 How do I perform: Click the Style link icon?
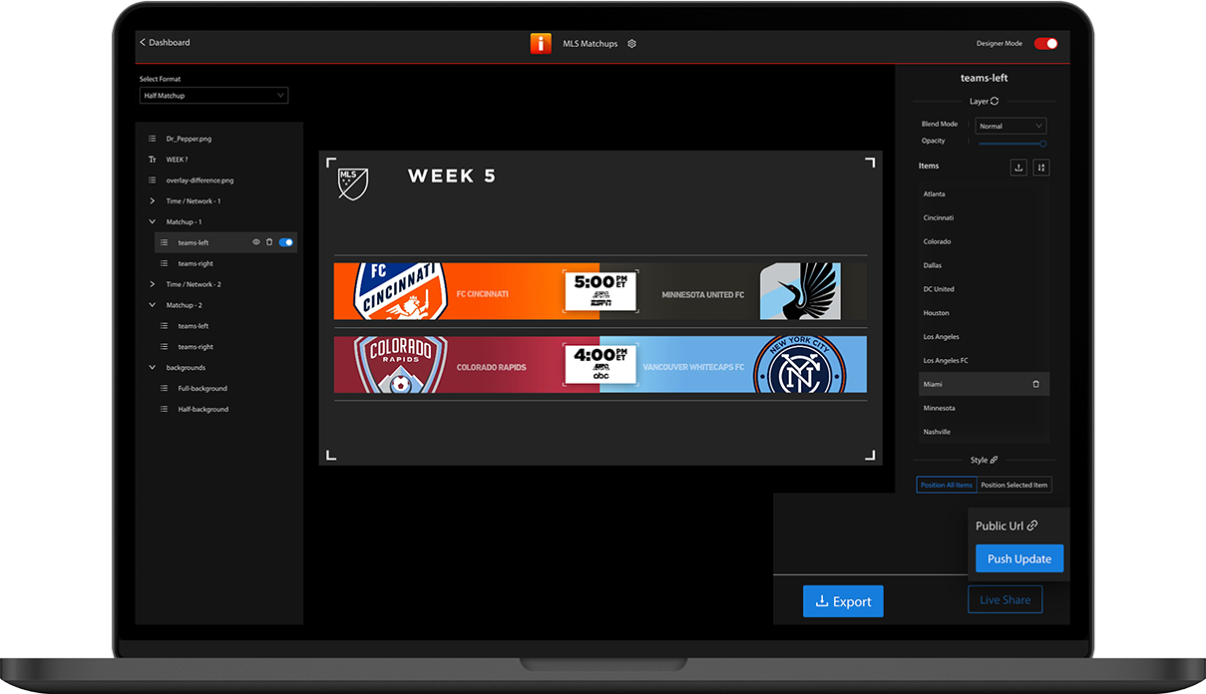tap(994, 460)
